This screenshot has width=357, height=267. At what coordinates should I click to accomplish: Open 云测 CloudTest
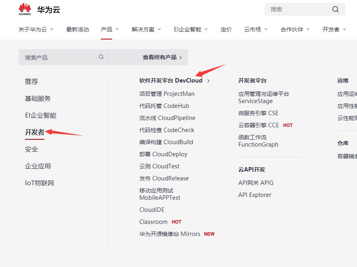159,166
